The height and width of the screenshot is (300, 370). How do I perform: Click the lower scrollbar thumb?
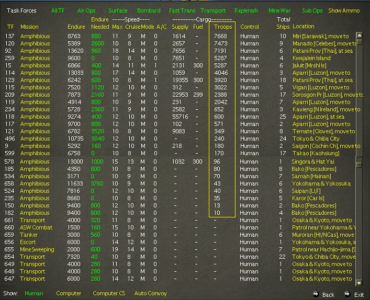pos(359,165)
